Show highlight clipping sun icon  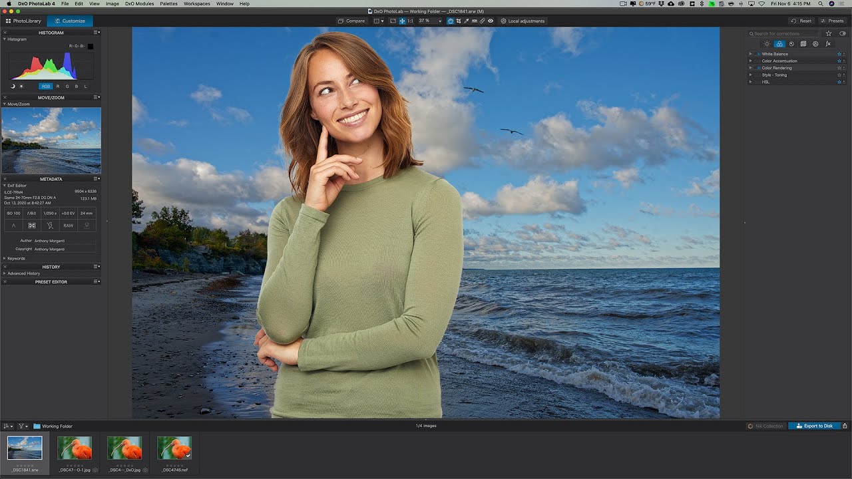(x=21, y=86)
